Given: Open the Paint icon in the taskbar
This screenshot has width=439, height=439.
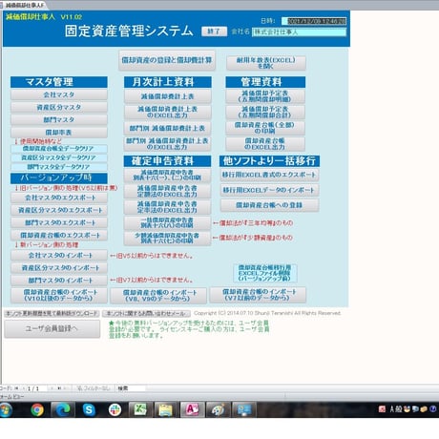Looking at the screenshot, I should coord(218,409).
